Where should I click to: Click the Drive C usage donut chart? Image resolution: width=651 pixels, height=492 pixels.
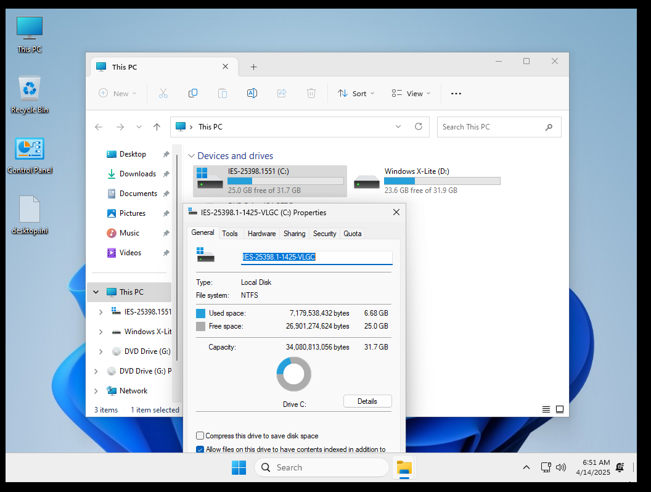294,374
